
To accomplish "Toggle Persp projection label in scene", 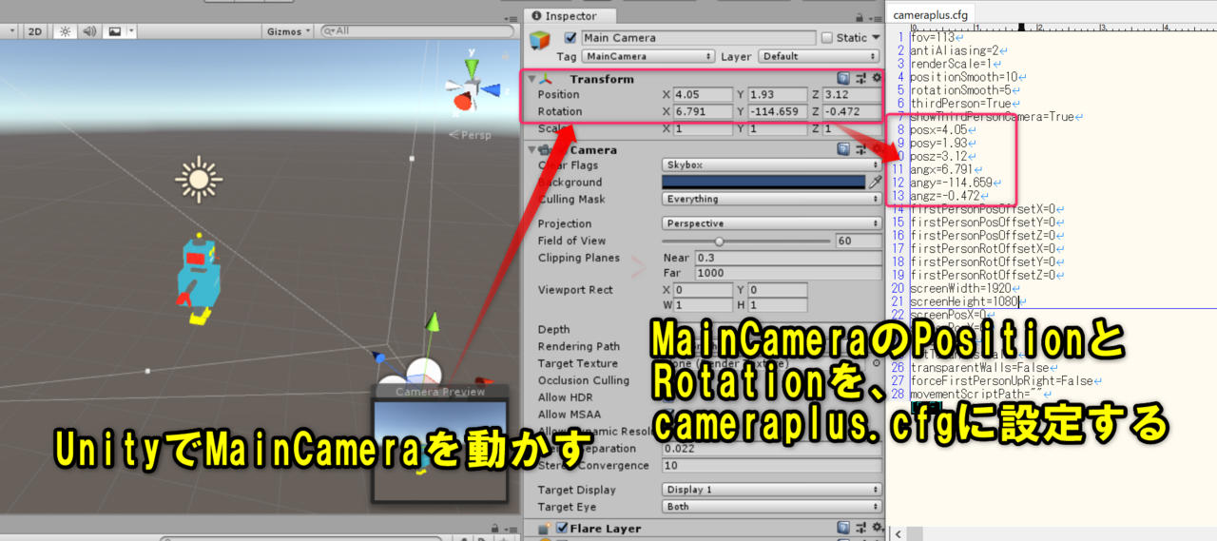I will 472,135.
